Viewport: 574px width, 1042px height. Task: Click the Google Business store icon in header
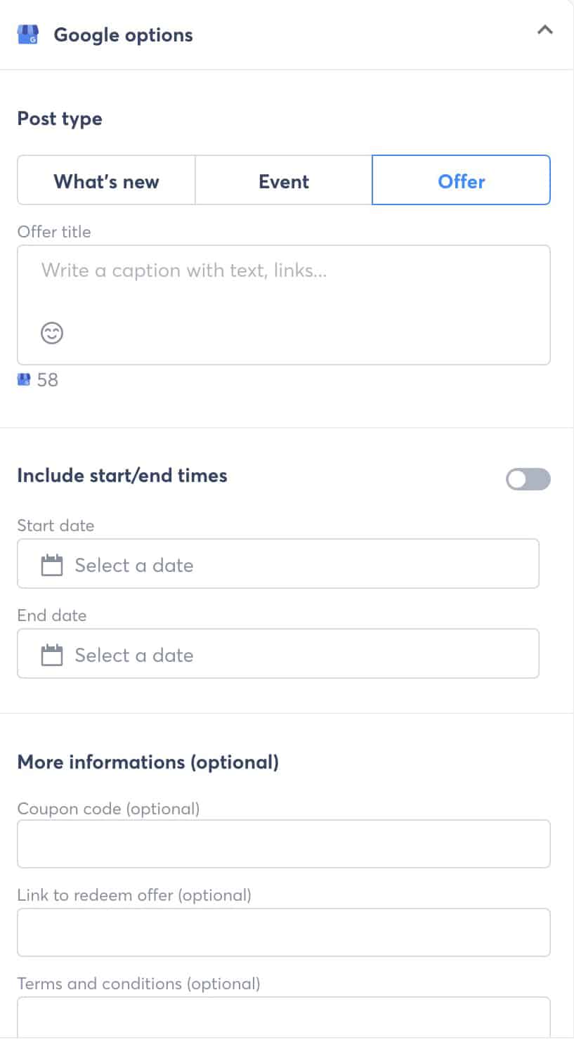point(28,34)
